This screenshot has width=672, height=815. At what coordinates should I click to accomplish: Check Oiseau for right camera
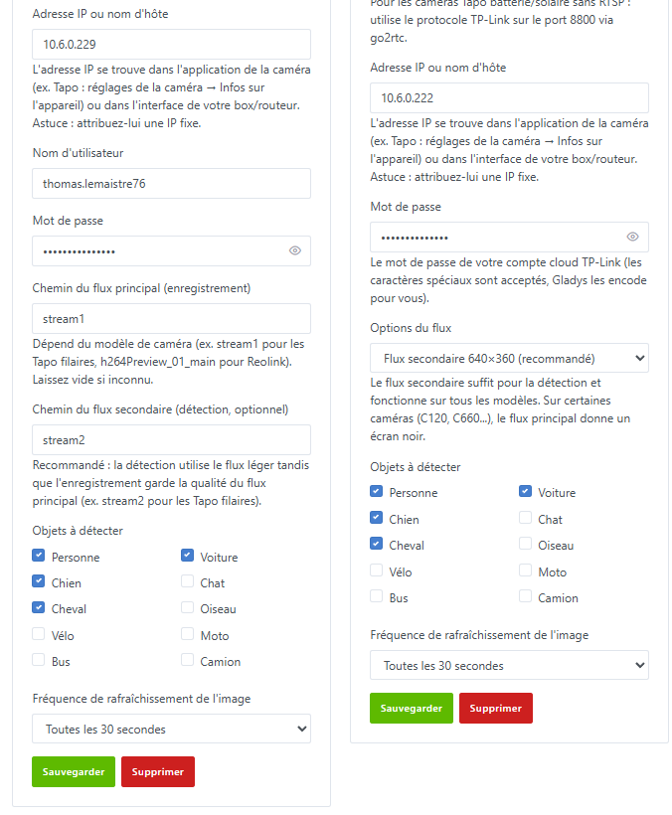click(x=526, y=543)
